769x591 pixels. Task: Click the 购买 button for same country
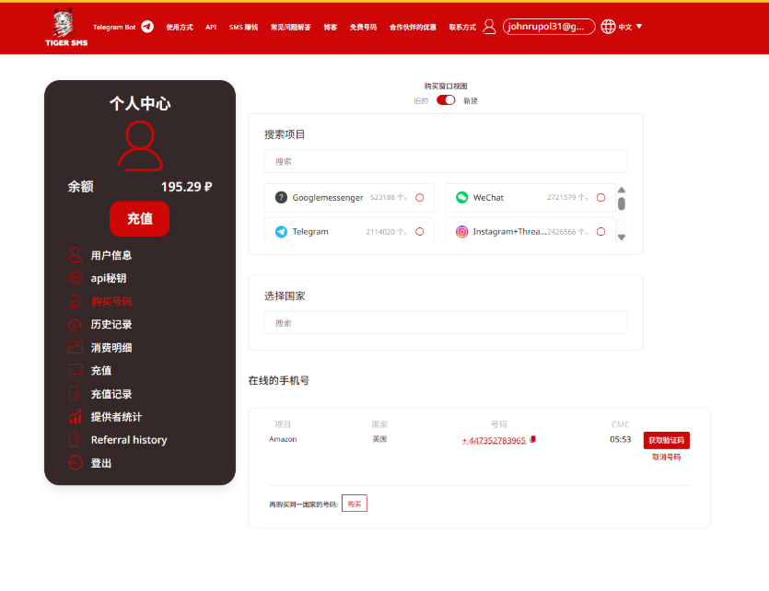point(355,504)
